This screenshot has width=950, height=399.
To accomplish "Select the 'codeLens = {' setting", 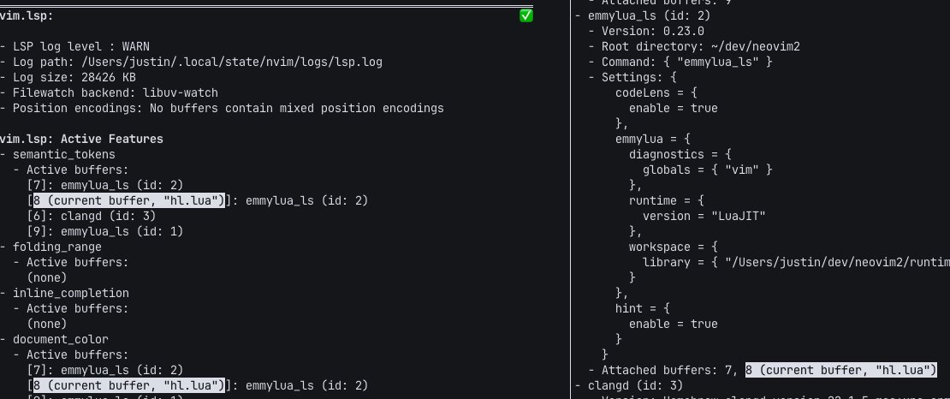I will click(x=656, y=92).
